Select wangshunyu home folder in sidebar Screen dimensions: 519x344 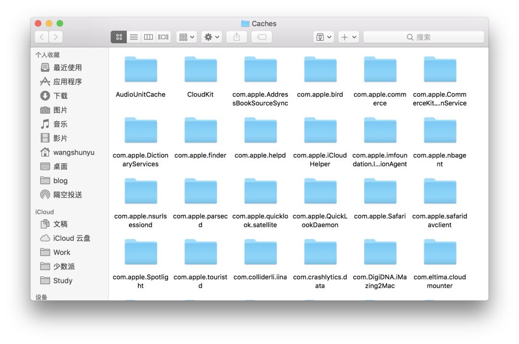pos(73,153)
